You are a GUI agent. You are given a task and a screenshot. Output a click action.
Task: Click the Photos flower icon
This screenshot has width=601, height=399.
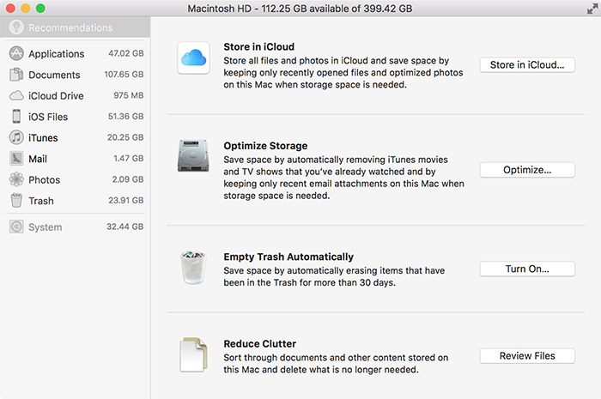click(x=16, y=179)
